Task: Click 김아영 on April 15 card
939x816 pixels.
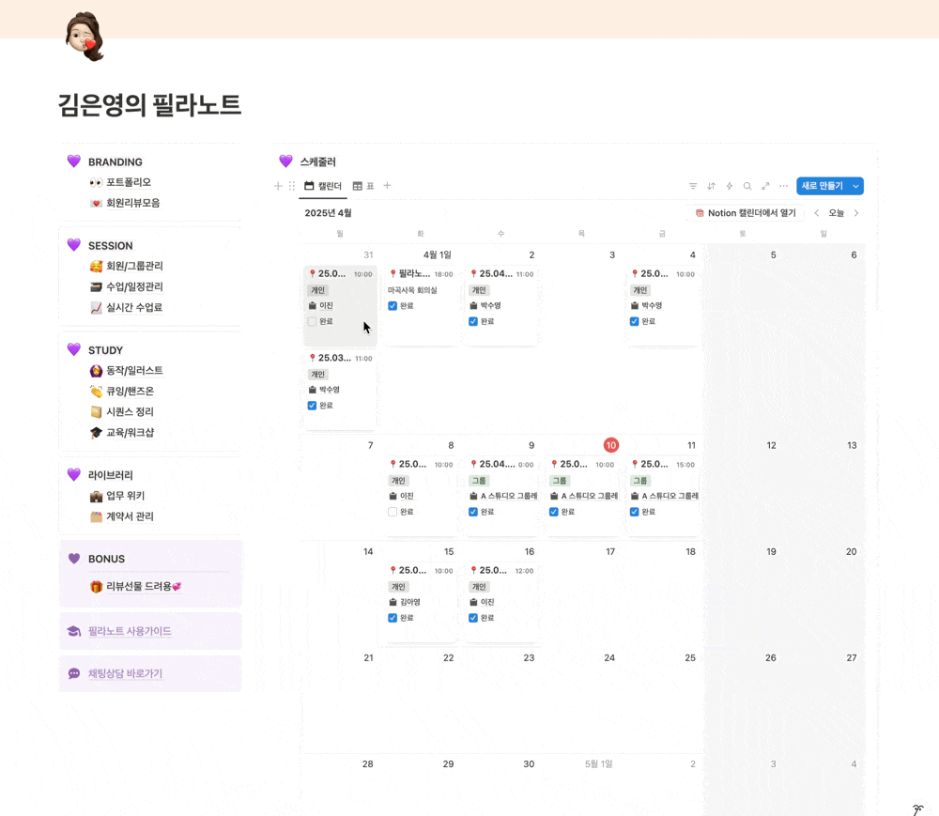Action: 410,602
